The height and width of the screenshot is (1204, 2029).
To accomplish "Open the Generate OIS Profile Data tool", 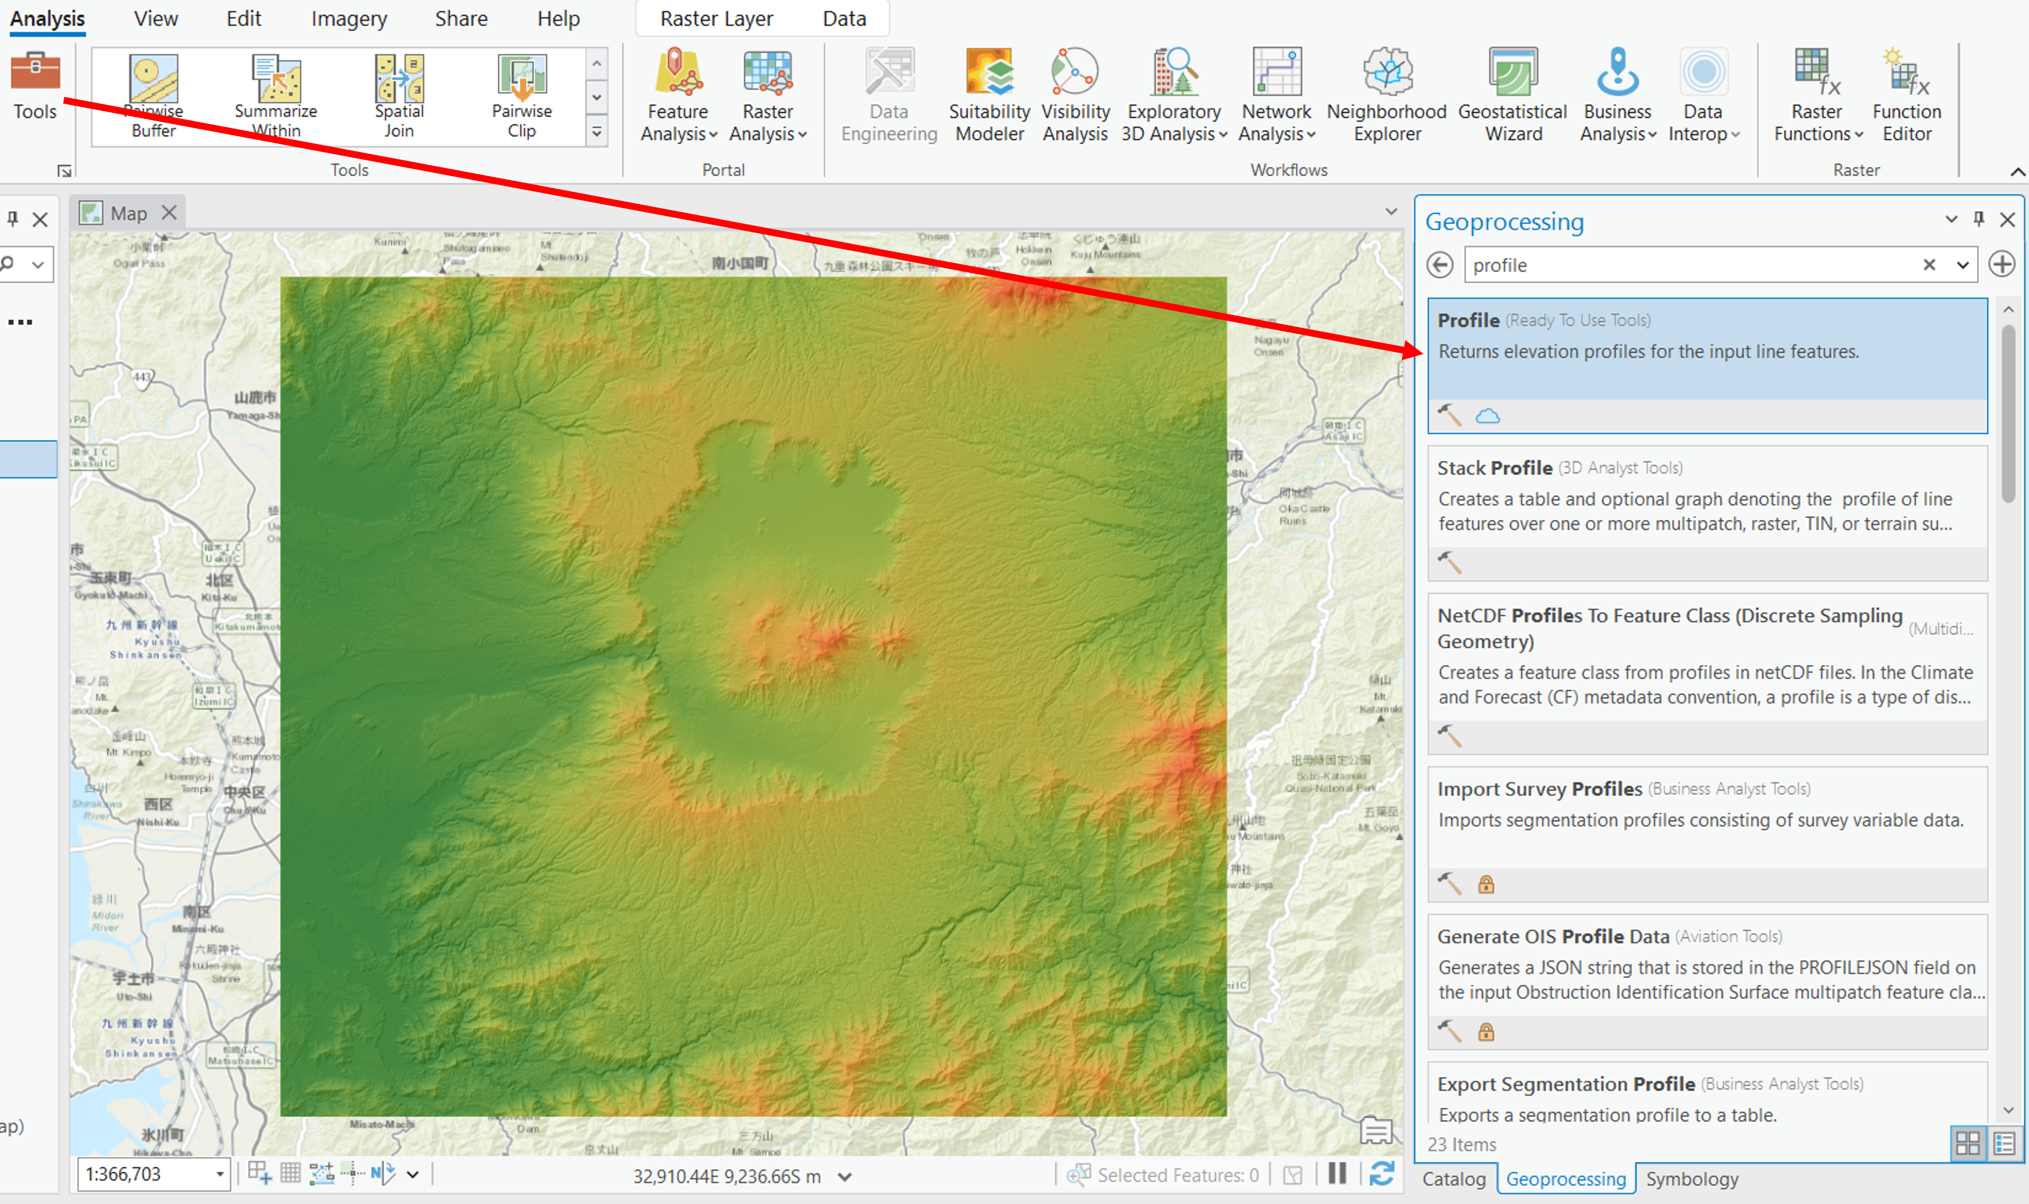I will tap(1707, 982).
